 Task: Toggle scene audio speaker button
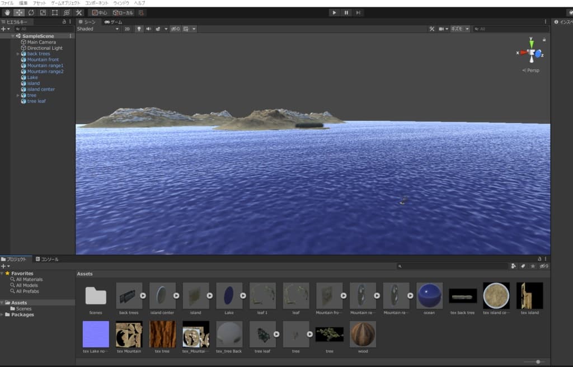(x=148, y=29)
